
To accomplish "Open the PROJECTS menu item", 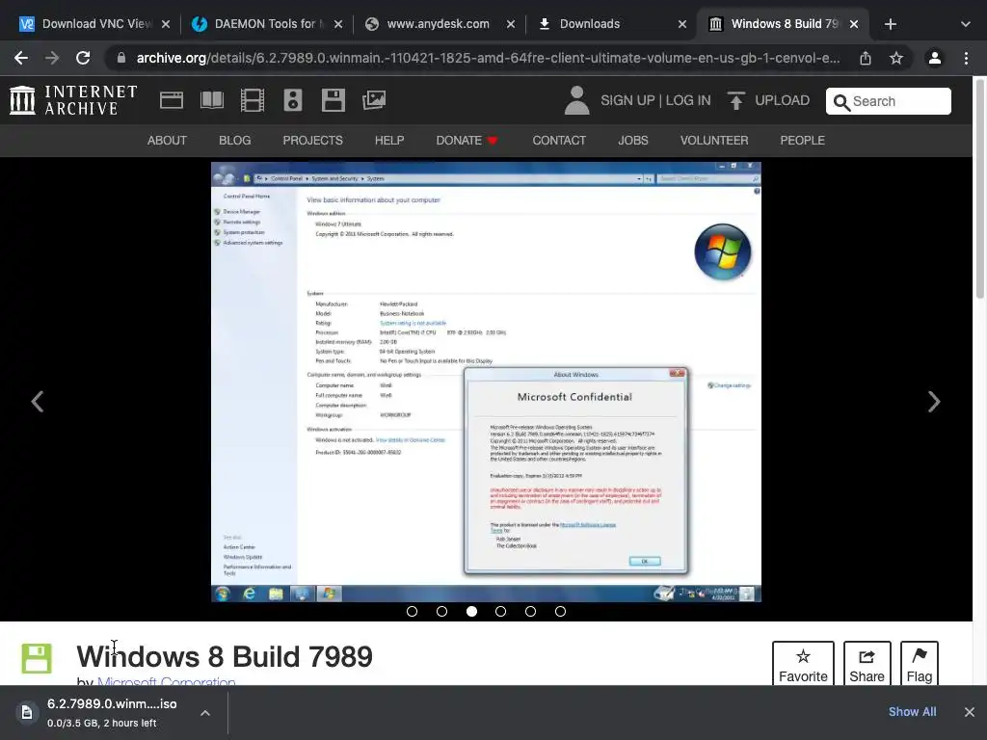I will pos(313,141).
